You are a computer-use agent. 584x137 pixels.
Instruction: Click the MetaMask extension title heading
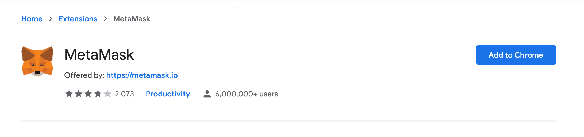click(x=99, y=55)
